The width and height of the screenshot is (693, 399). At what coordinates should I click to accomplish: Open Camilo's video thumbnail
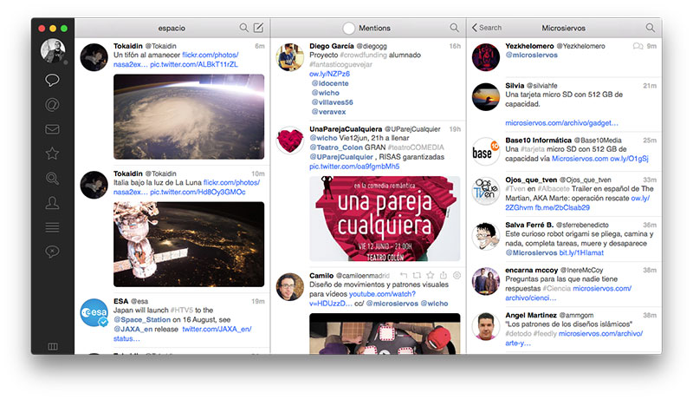tap(385, 334)
